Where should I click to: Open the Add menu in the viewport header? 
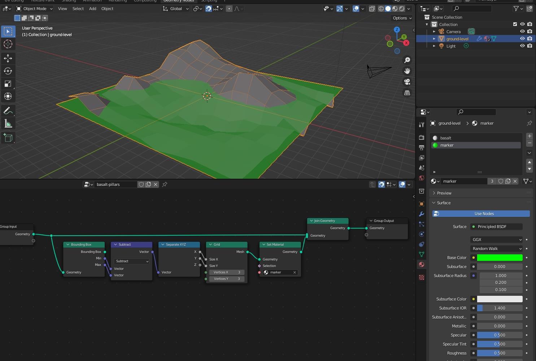point(92,9)
